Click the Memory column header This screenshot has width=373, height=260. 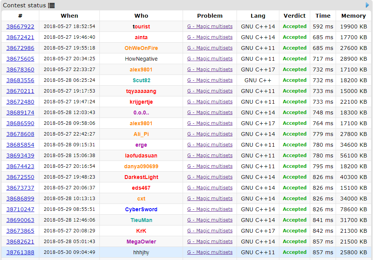coord(353,16)
